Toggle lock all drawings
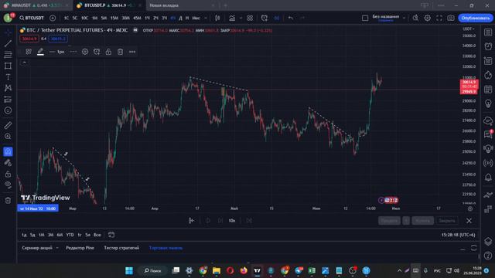The width and height of the screenshot is (495, 278). pos(8,174)
